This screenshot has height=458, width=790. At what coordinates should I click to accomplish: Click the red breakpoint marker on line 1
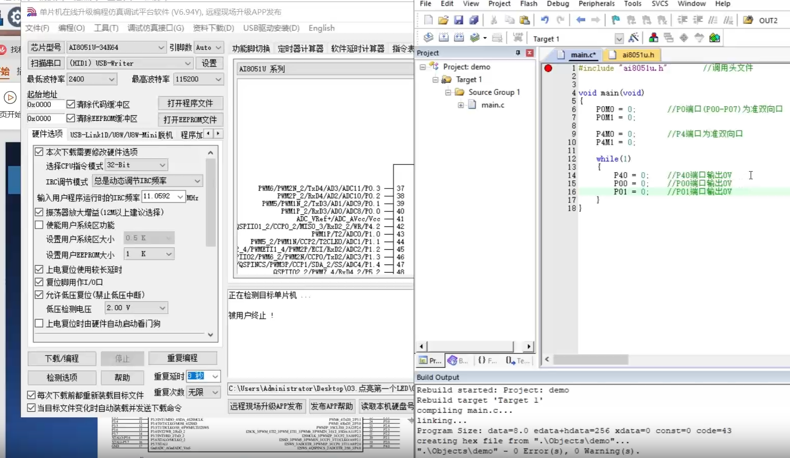pos(548,68)
